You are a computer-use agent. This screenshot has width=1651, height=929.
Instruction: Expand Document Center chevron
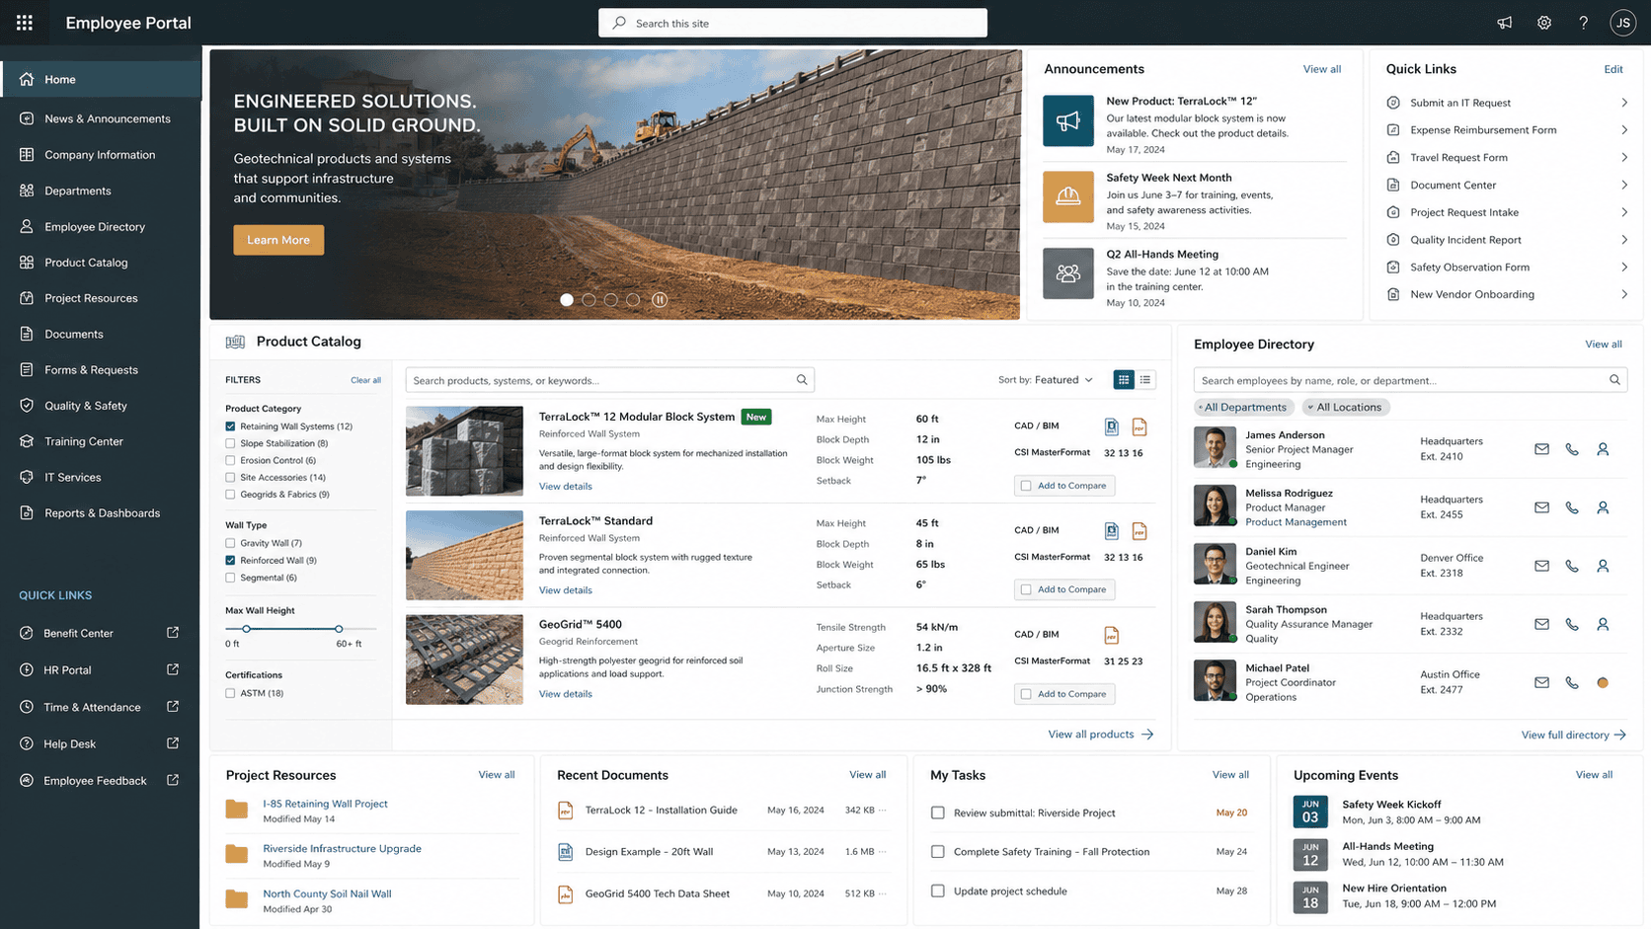tap(1624, 185)
